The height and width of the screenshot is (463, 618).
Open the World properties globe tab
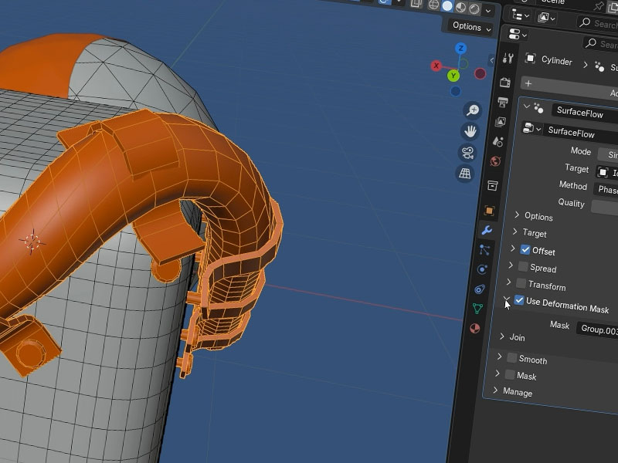coord(495,161)
